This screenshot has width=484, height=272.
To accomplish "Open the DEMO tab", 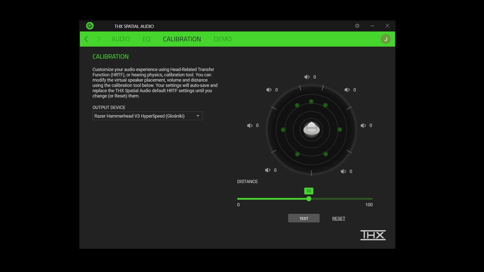I will pos(222,39).
